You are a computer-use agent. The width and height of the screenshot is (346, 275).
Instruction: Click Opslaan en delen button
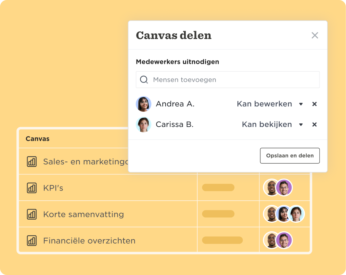tap(290, 156)
